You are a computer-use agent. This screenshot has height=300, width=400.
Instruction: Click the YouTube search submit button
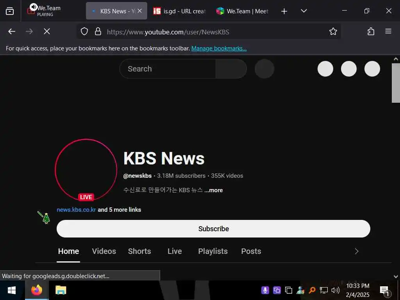[231, 69]
